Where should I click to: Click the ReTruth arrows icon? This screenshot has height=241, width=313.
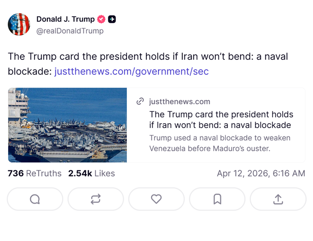pos(95,199)
